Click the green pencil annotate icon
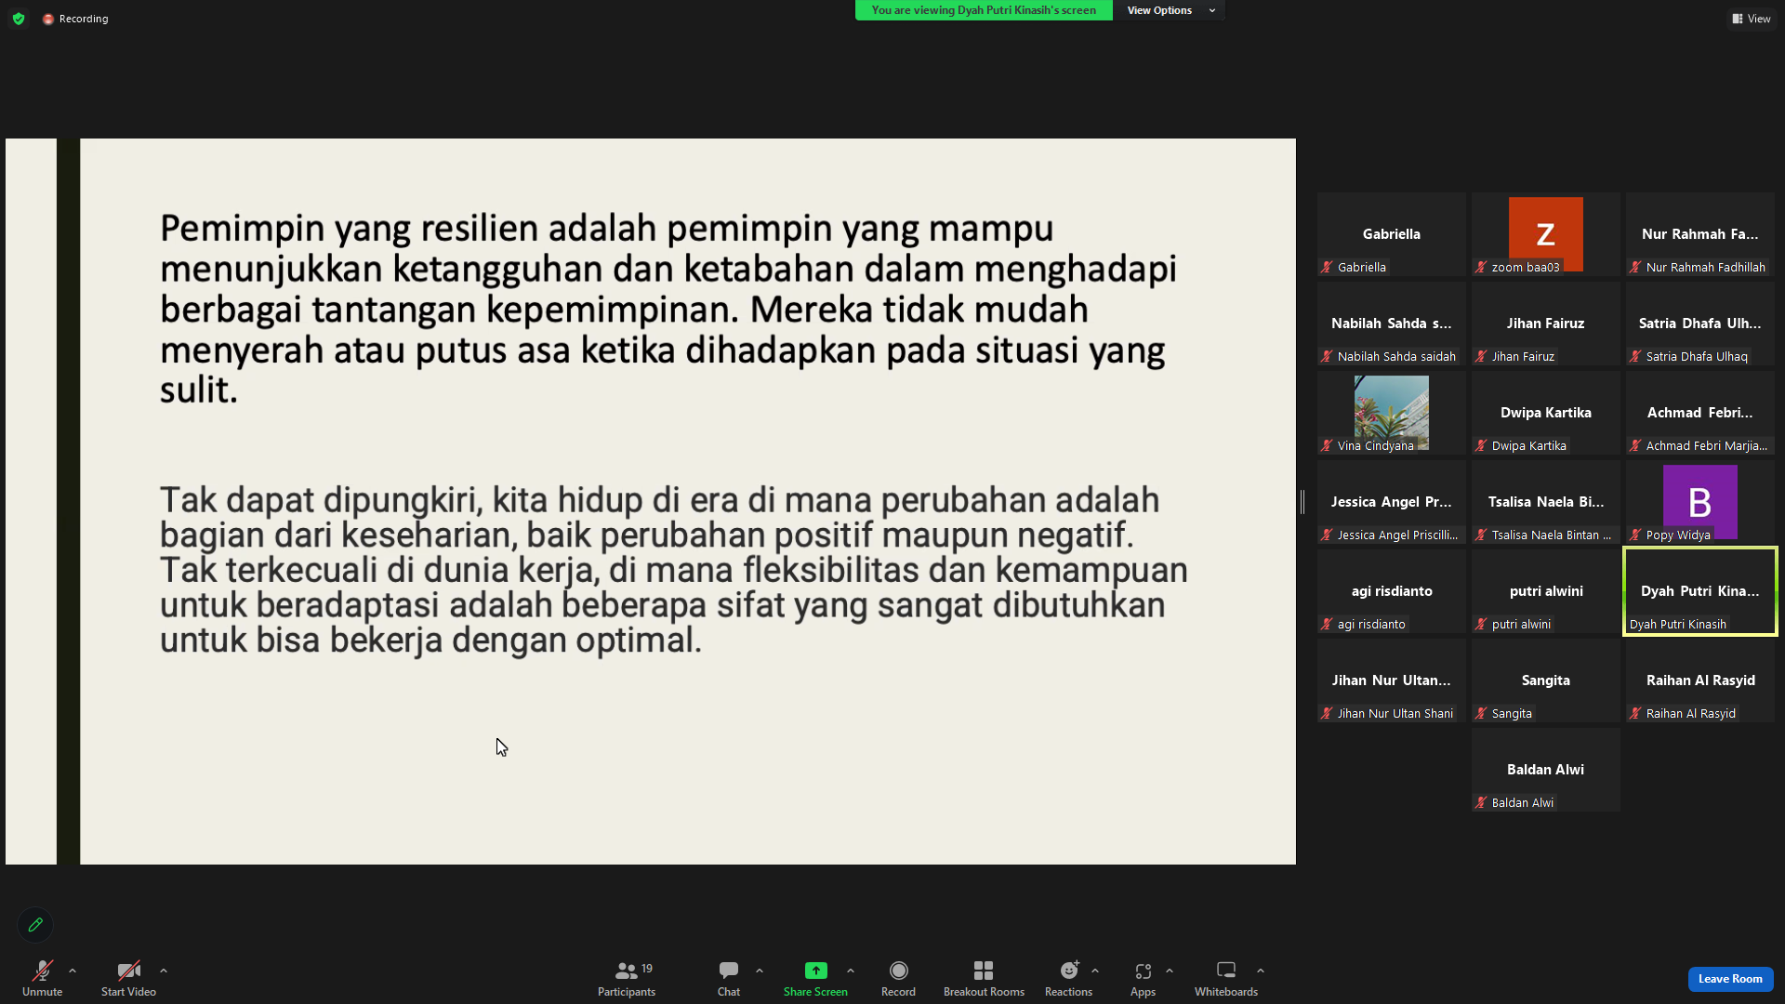Screen dimensions: 1785x1004 click(35, 924)
